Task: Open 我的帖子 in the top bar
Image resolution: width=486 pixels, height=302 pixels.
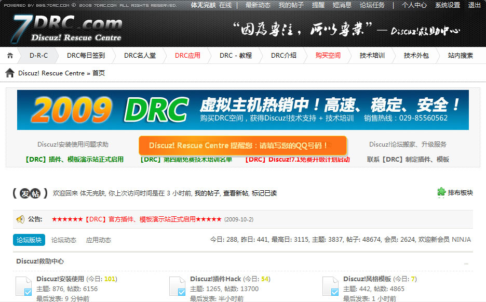Action: tap(291, 5)
